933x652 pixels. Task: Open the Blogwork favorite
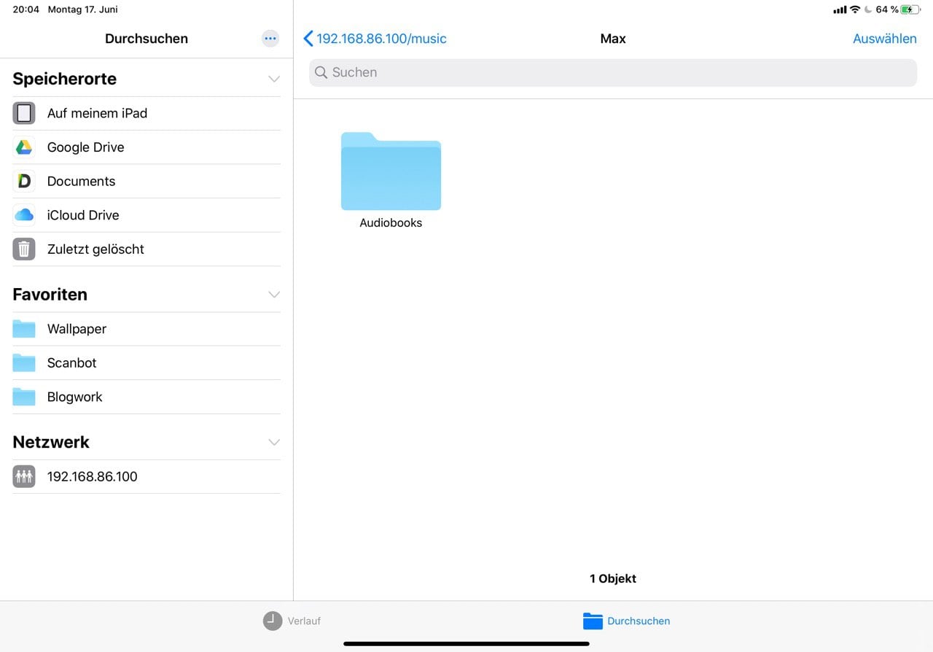click(147, 397)
